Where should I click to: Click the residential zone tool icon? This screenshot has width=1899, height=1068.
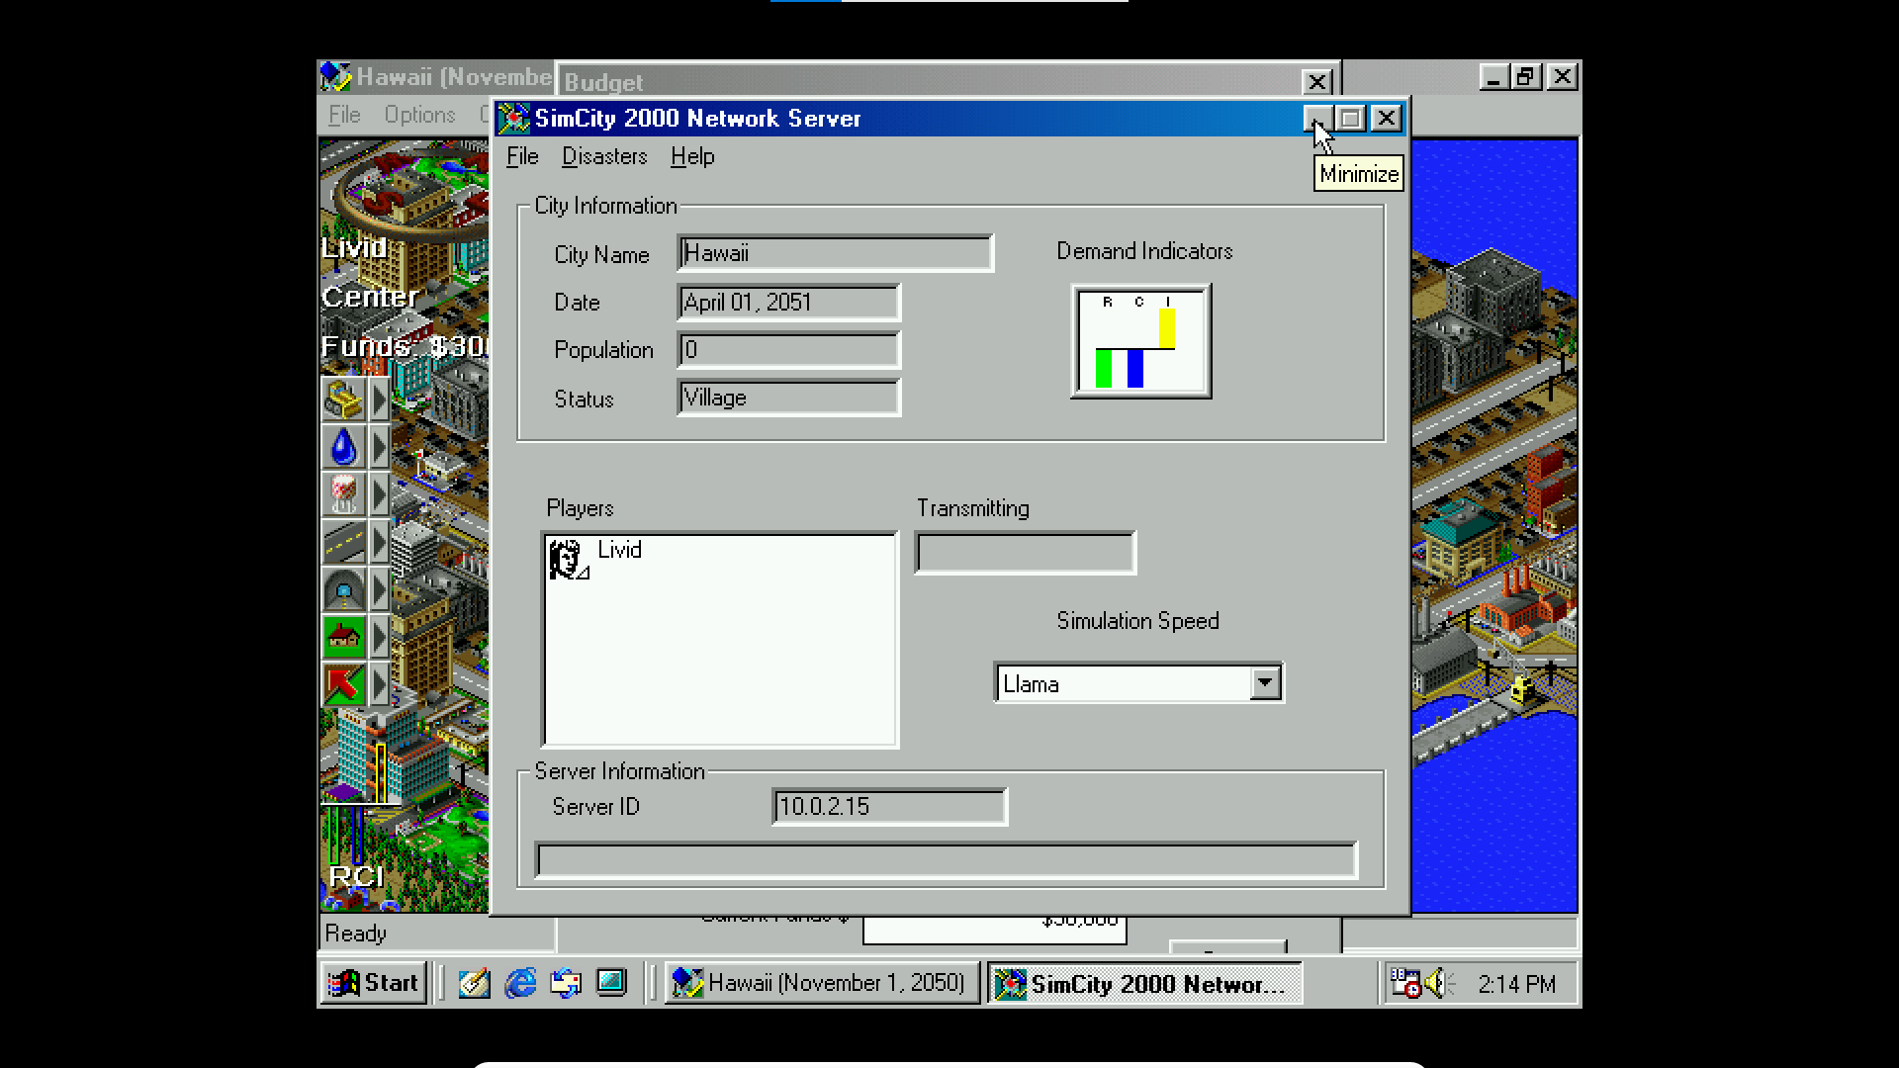pyautogui.click(x=343, y=637)
